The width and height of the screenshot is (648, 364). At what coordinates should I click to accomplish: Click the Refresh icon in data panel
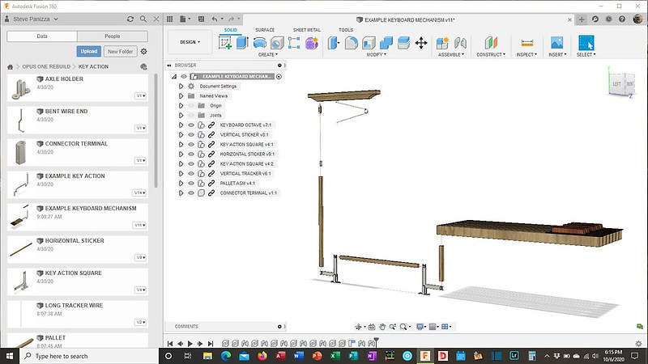click(131, 18)
